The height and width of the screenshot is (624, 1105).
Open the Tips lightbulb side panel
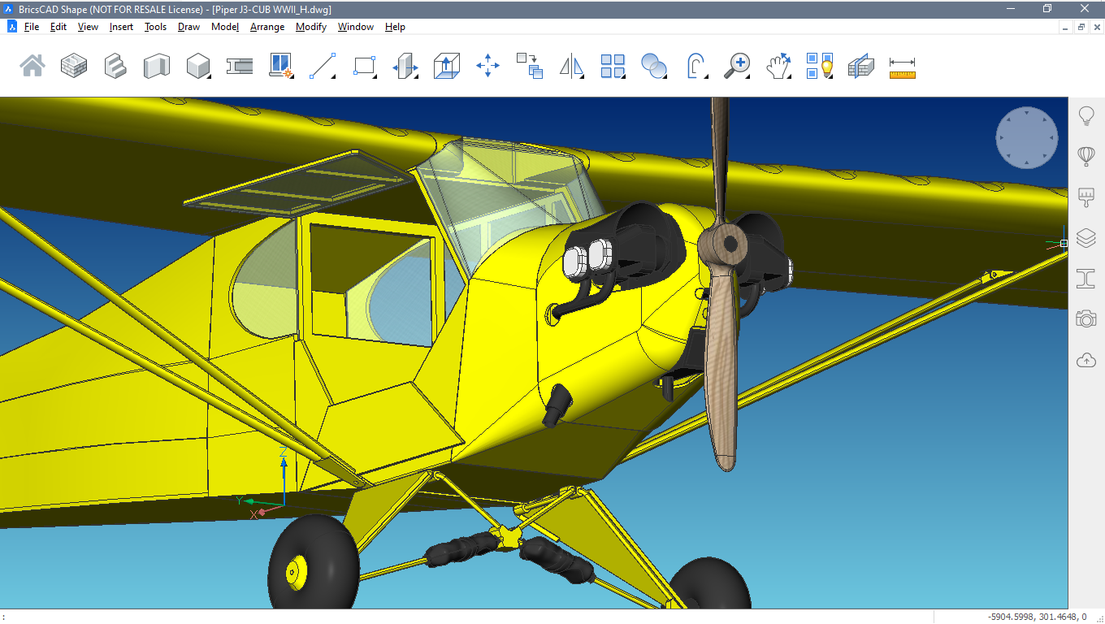pos(1086,116)
